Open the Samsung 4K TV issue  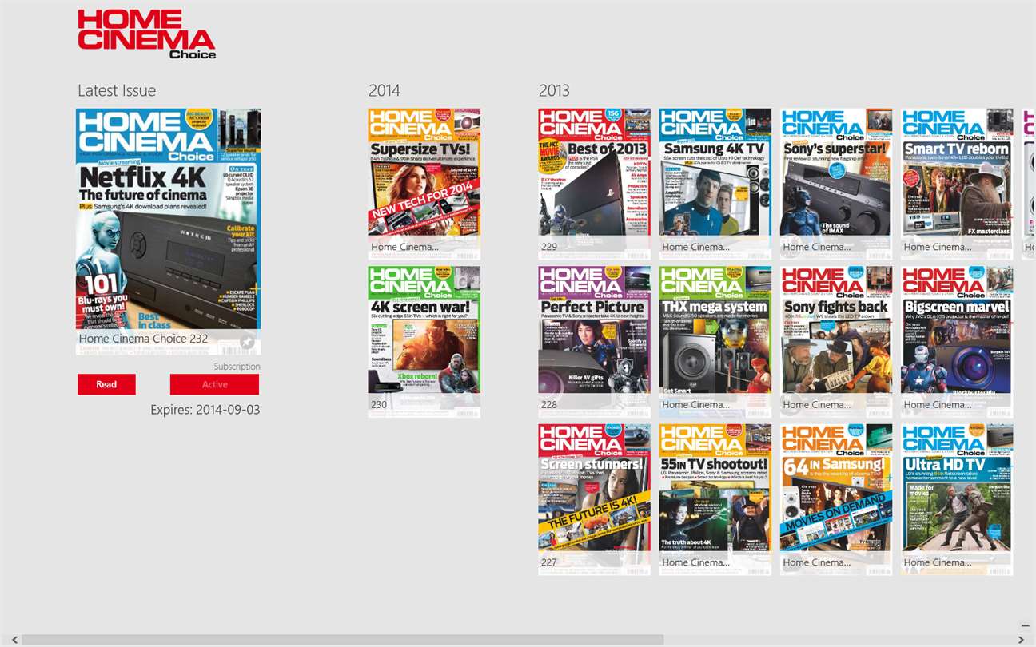tap(715, 184)
